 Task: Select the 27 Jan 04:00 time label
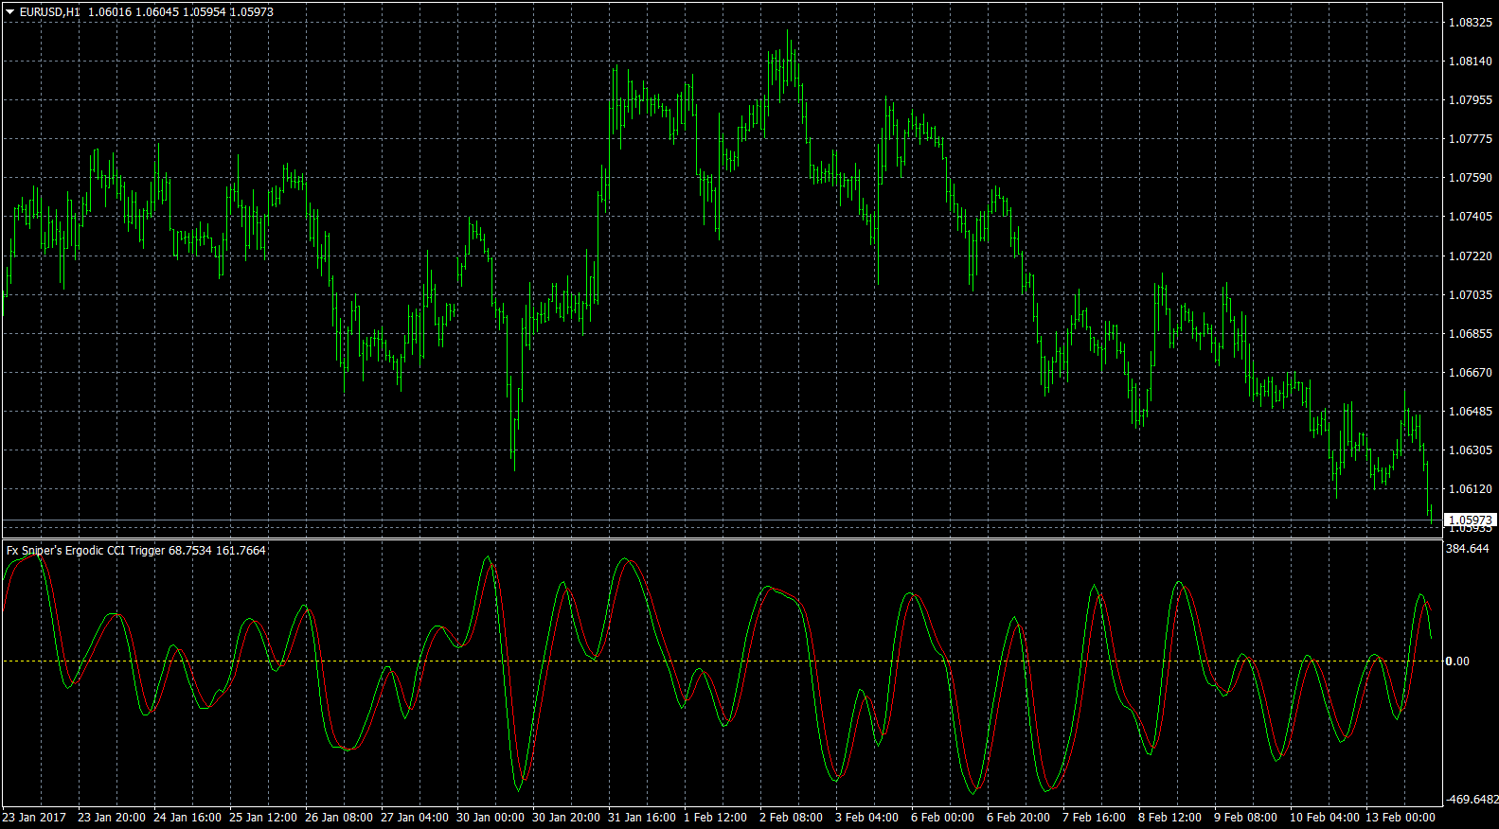[415, 818]
